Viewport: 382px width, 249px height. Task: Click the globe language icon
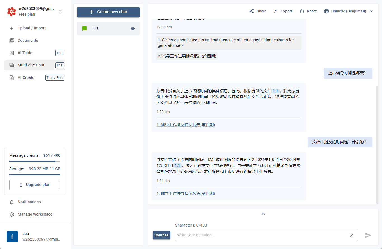[x=326, y=11]
